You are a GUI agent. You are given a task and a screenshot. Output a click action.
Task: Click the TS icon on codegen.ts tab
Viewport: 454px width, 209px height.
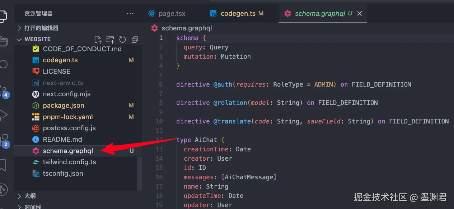point(214,14)
